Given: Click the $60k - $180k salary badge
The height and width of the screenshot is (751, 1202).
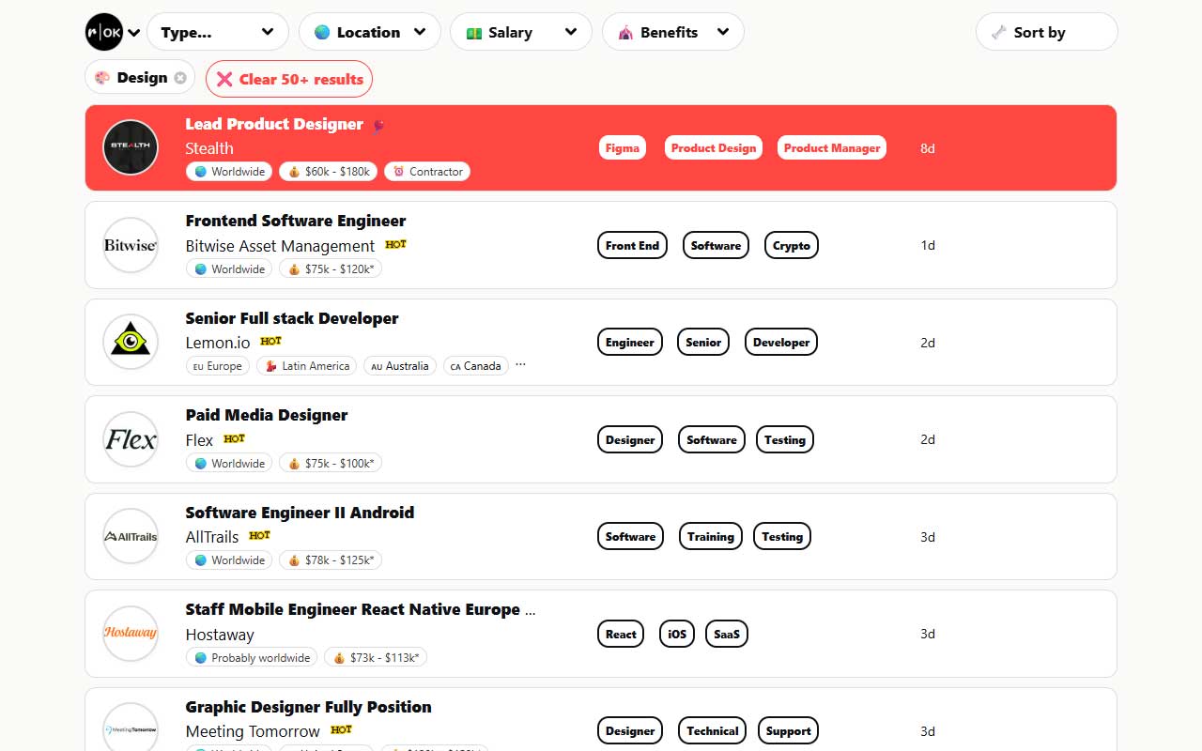Looking at the screenshot, I should (329, 172).
